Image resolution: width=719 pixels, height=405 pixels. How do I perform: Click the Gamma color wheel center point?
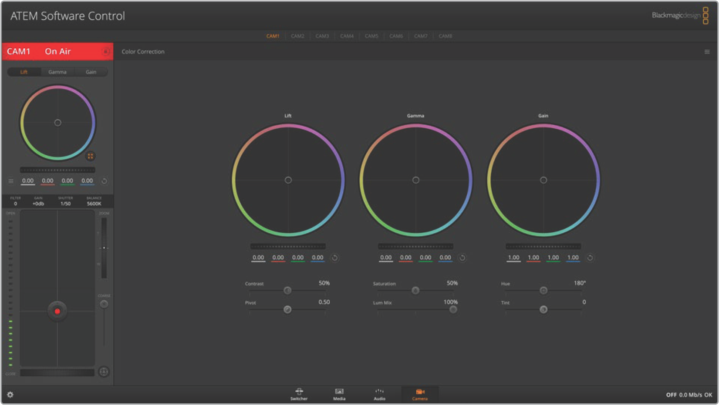pyautogui.click(x=415, y=180)
